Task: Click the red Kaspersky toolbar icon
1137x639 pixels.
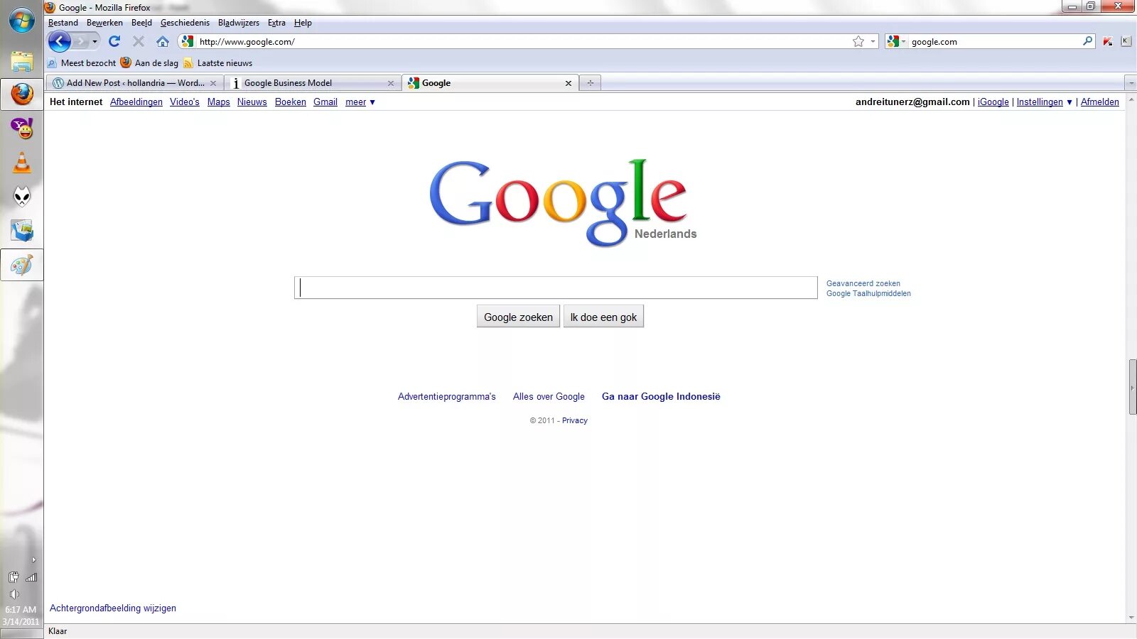Action: (x=1108, y=41)
